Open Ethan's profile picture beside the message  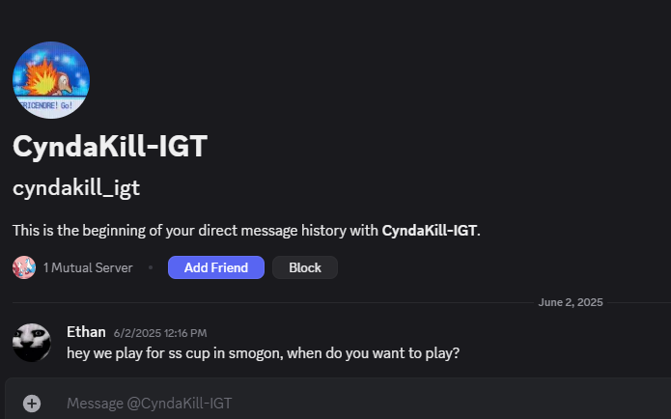tap(32, 343)
